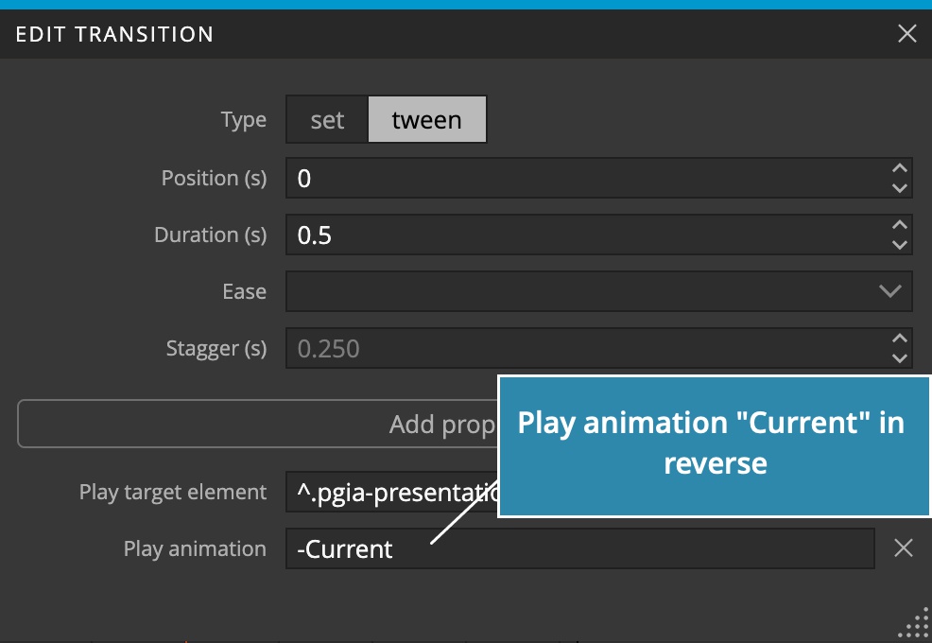Clear the Play animation field
This screenshot has height=643, width=932.
(x=903, y=547)
